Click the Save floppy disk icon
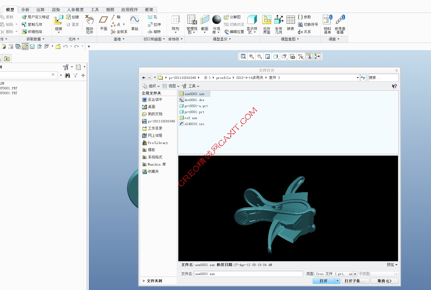The width and height of the screenshot is (431, 290). (x=32, y=46)
